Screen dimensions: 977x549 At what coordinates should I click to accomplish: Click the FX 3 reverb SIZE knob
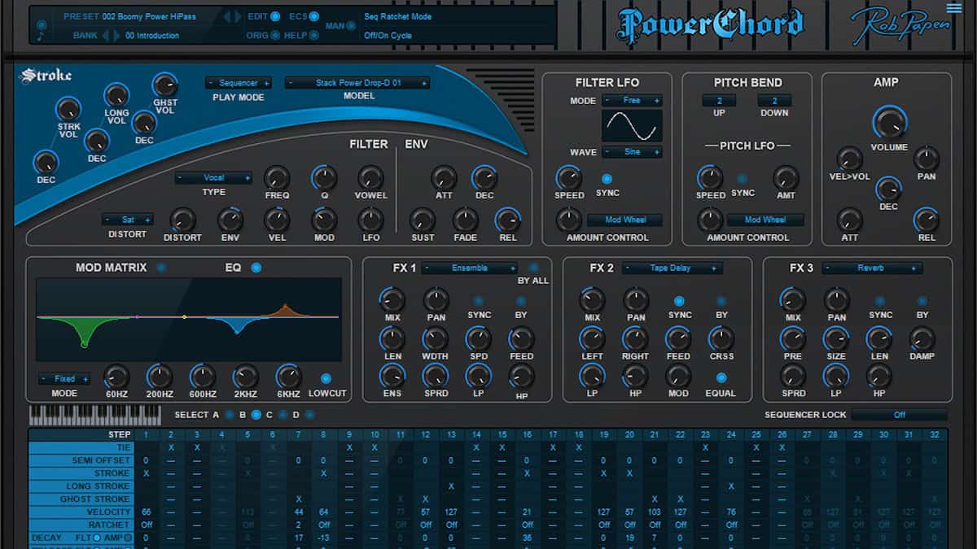tap(836, 338)
